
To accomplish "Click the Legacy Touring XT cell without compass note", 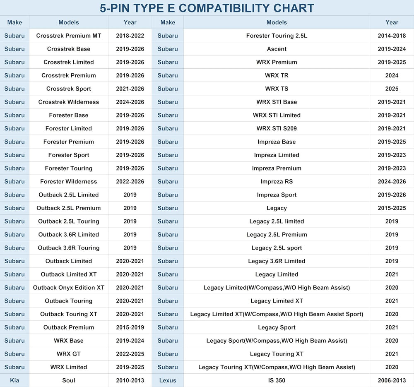I will click(277, 354).
